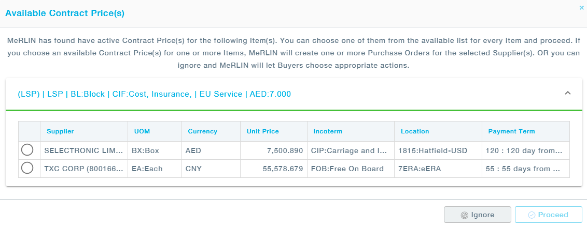
Task: Click the LSP item accordion title
Action: coord(154,94)
